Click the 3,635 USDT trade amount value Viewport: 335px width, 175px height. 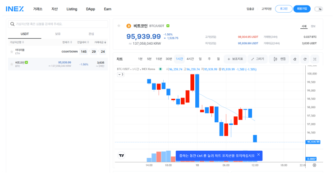309,43
